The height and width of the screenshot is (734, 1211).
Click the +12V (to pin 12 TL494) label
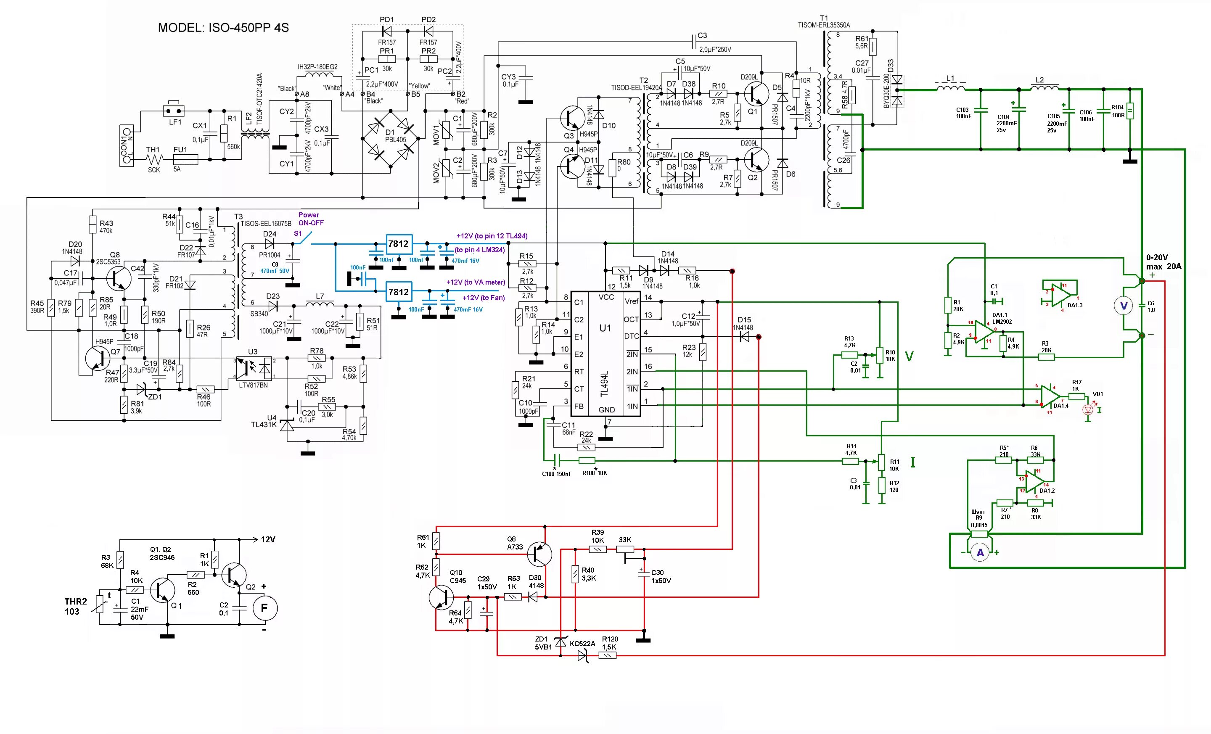click(x=492, y=236)
